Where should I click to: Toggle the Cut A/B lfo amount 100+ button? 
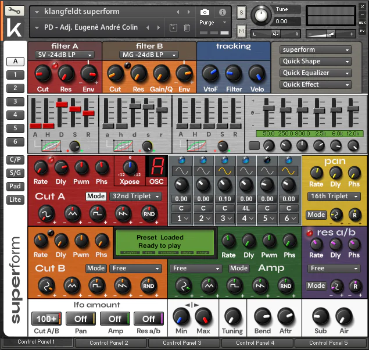click(x=46, y=319)
